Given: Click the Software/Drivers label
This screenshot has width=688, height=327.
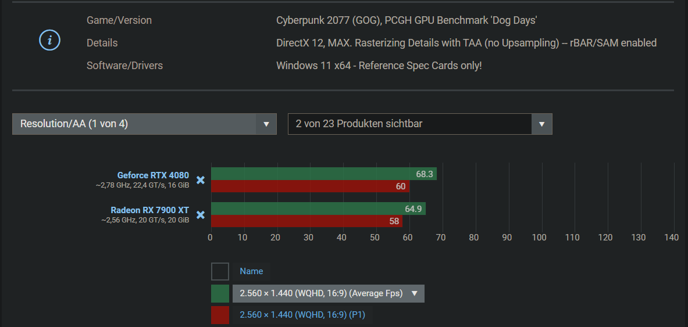Looking at the screenshot, I should tap(124, 66).
